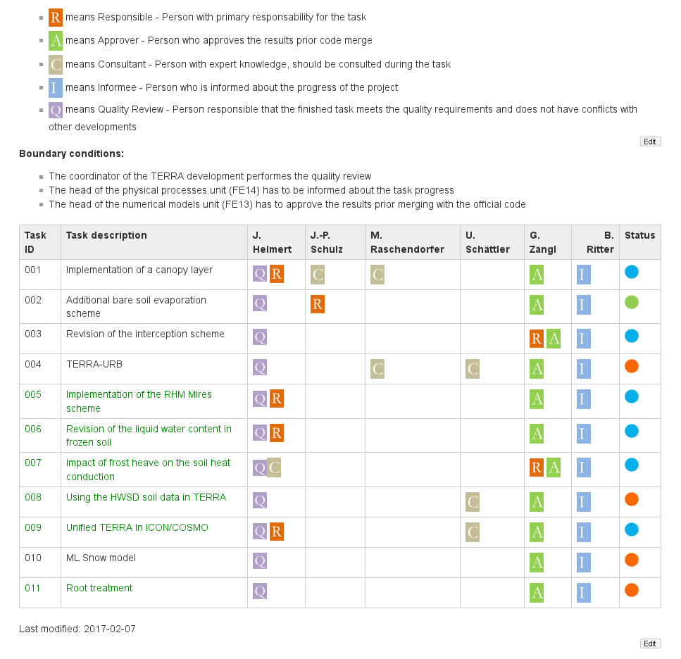Open Using the HWSD soil data link
This screenshot has height=659, width=681.
point(146,497)
